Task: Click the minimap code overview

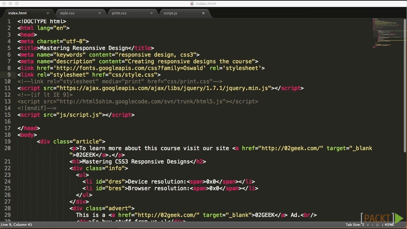Action: click(x=387, y=33)
